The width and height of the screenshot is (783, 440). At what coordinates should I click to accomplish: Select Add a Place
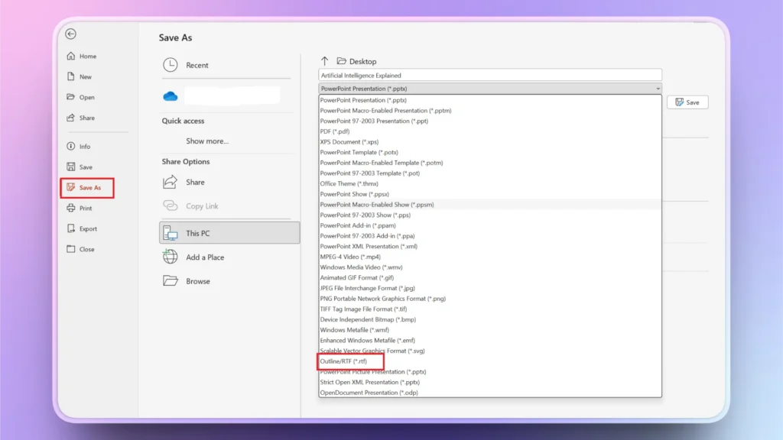(x=205, y=257)
